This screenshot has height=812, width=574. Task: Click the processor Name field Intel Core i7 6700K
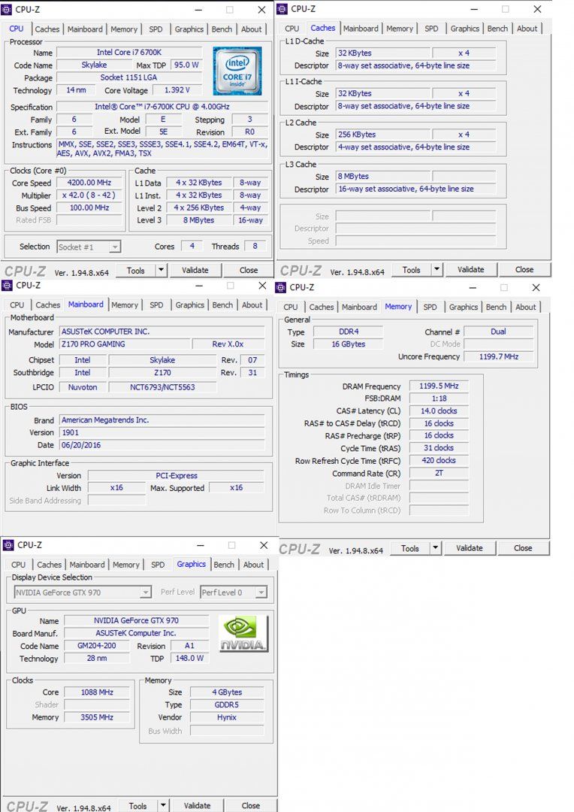[x=129, y=53]
